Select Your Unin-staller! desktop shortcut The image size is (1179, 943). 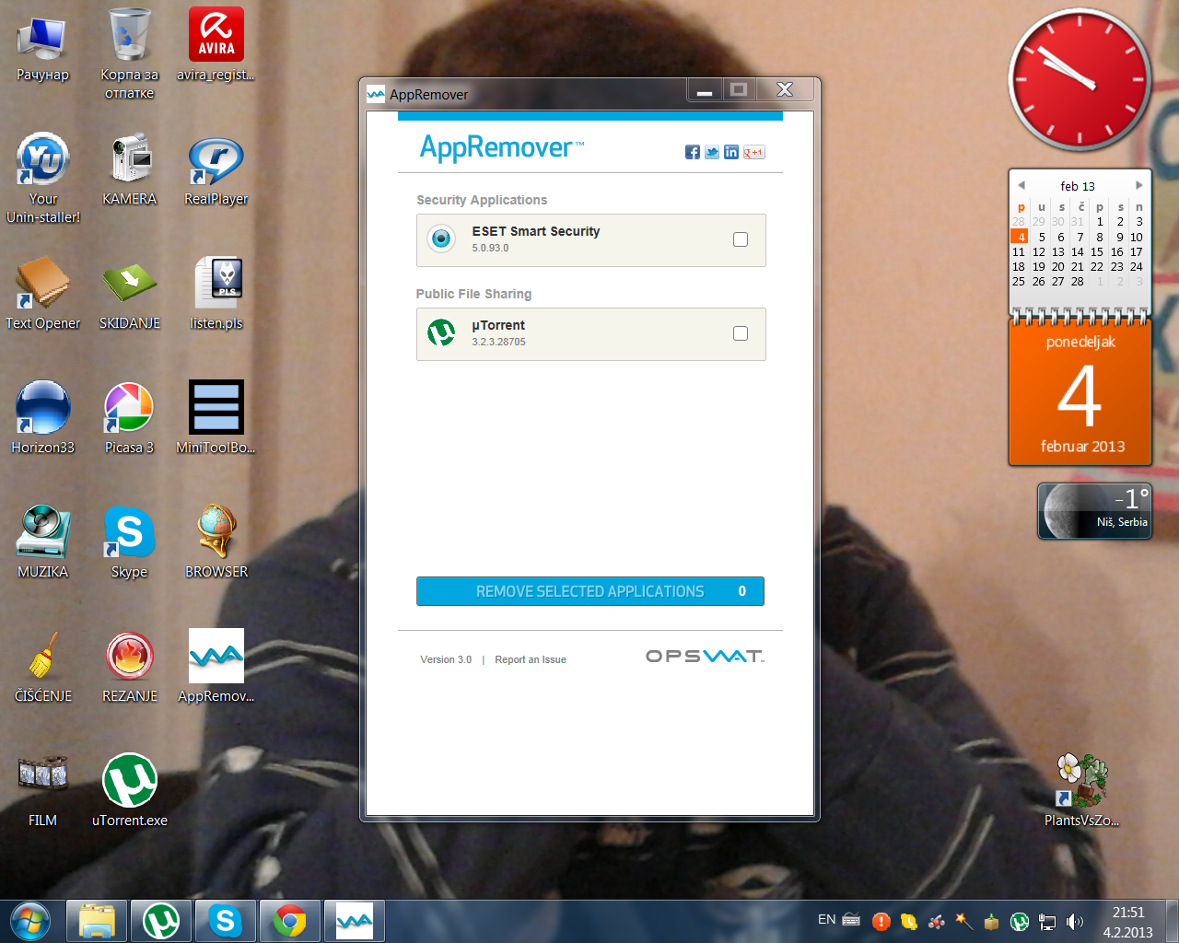[x=42, y=179]
